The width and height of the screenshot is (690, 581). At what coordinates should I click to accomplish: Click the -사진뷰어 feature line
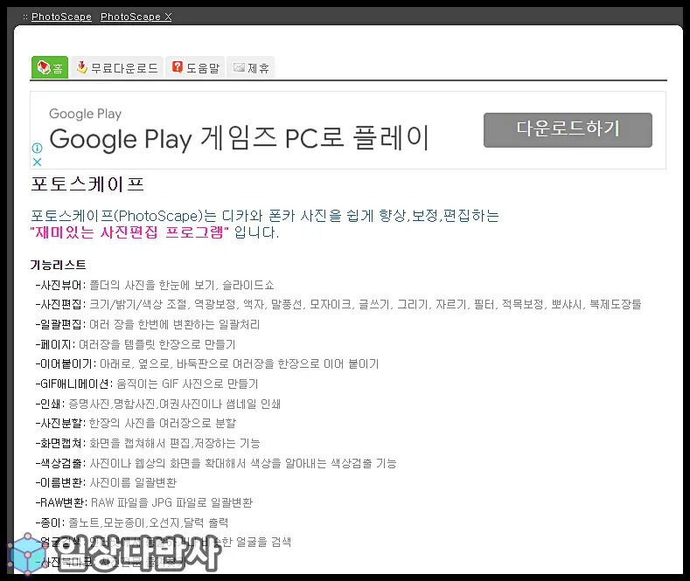[155, 285]
